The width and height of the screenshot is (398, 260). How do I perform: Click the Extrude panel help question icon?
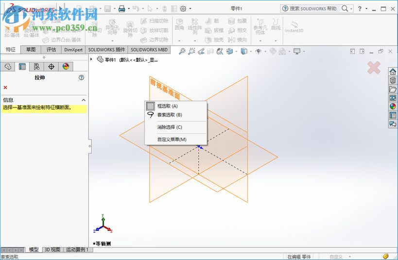coord(81,77)
